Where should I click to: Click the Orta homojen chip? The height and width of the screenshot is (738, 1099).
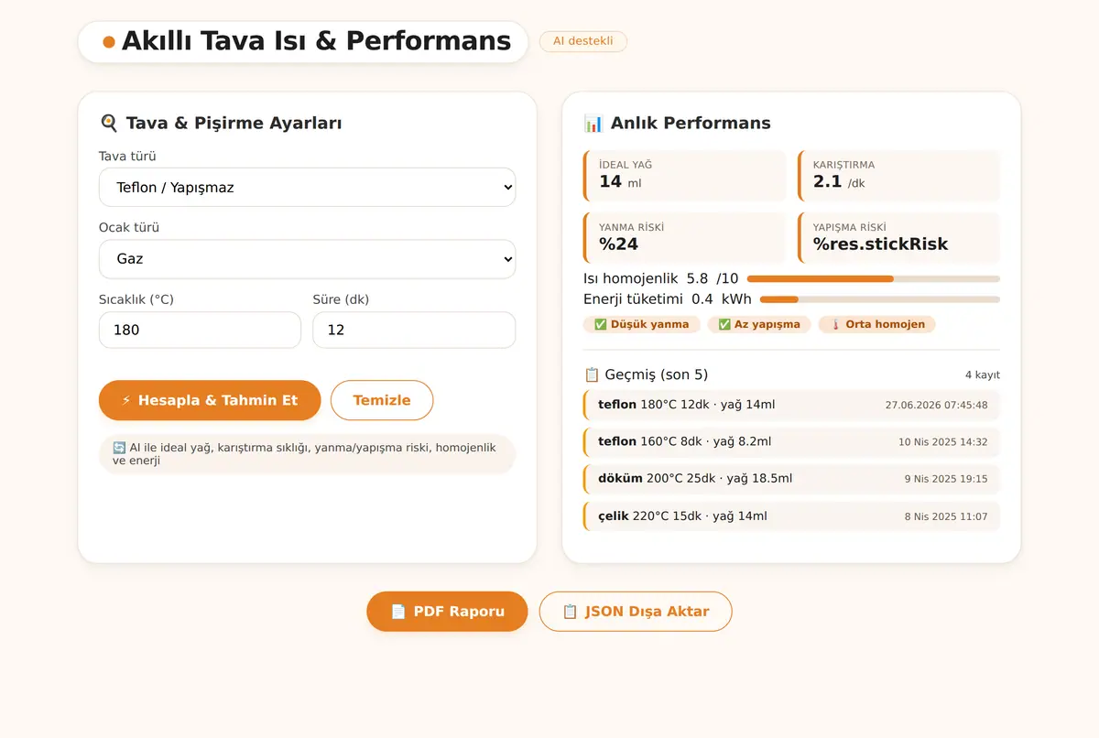877,324
